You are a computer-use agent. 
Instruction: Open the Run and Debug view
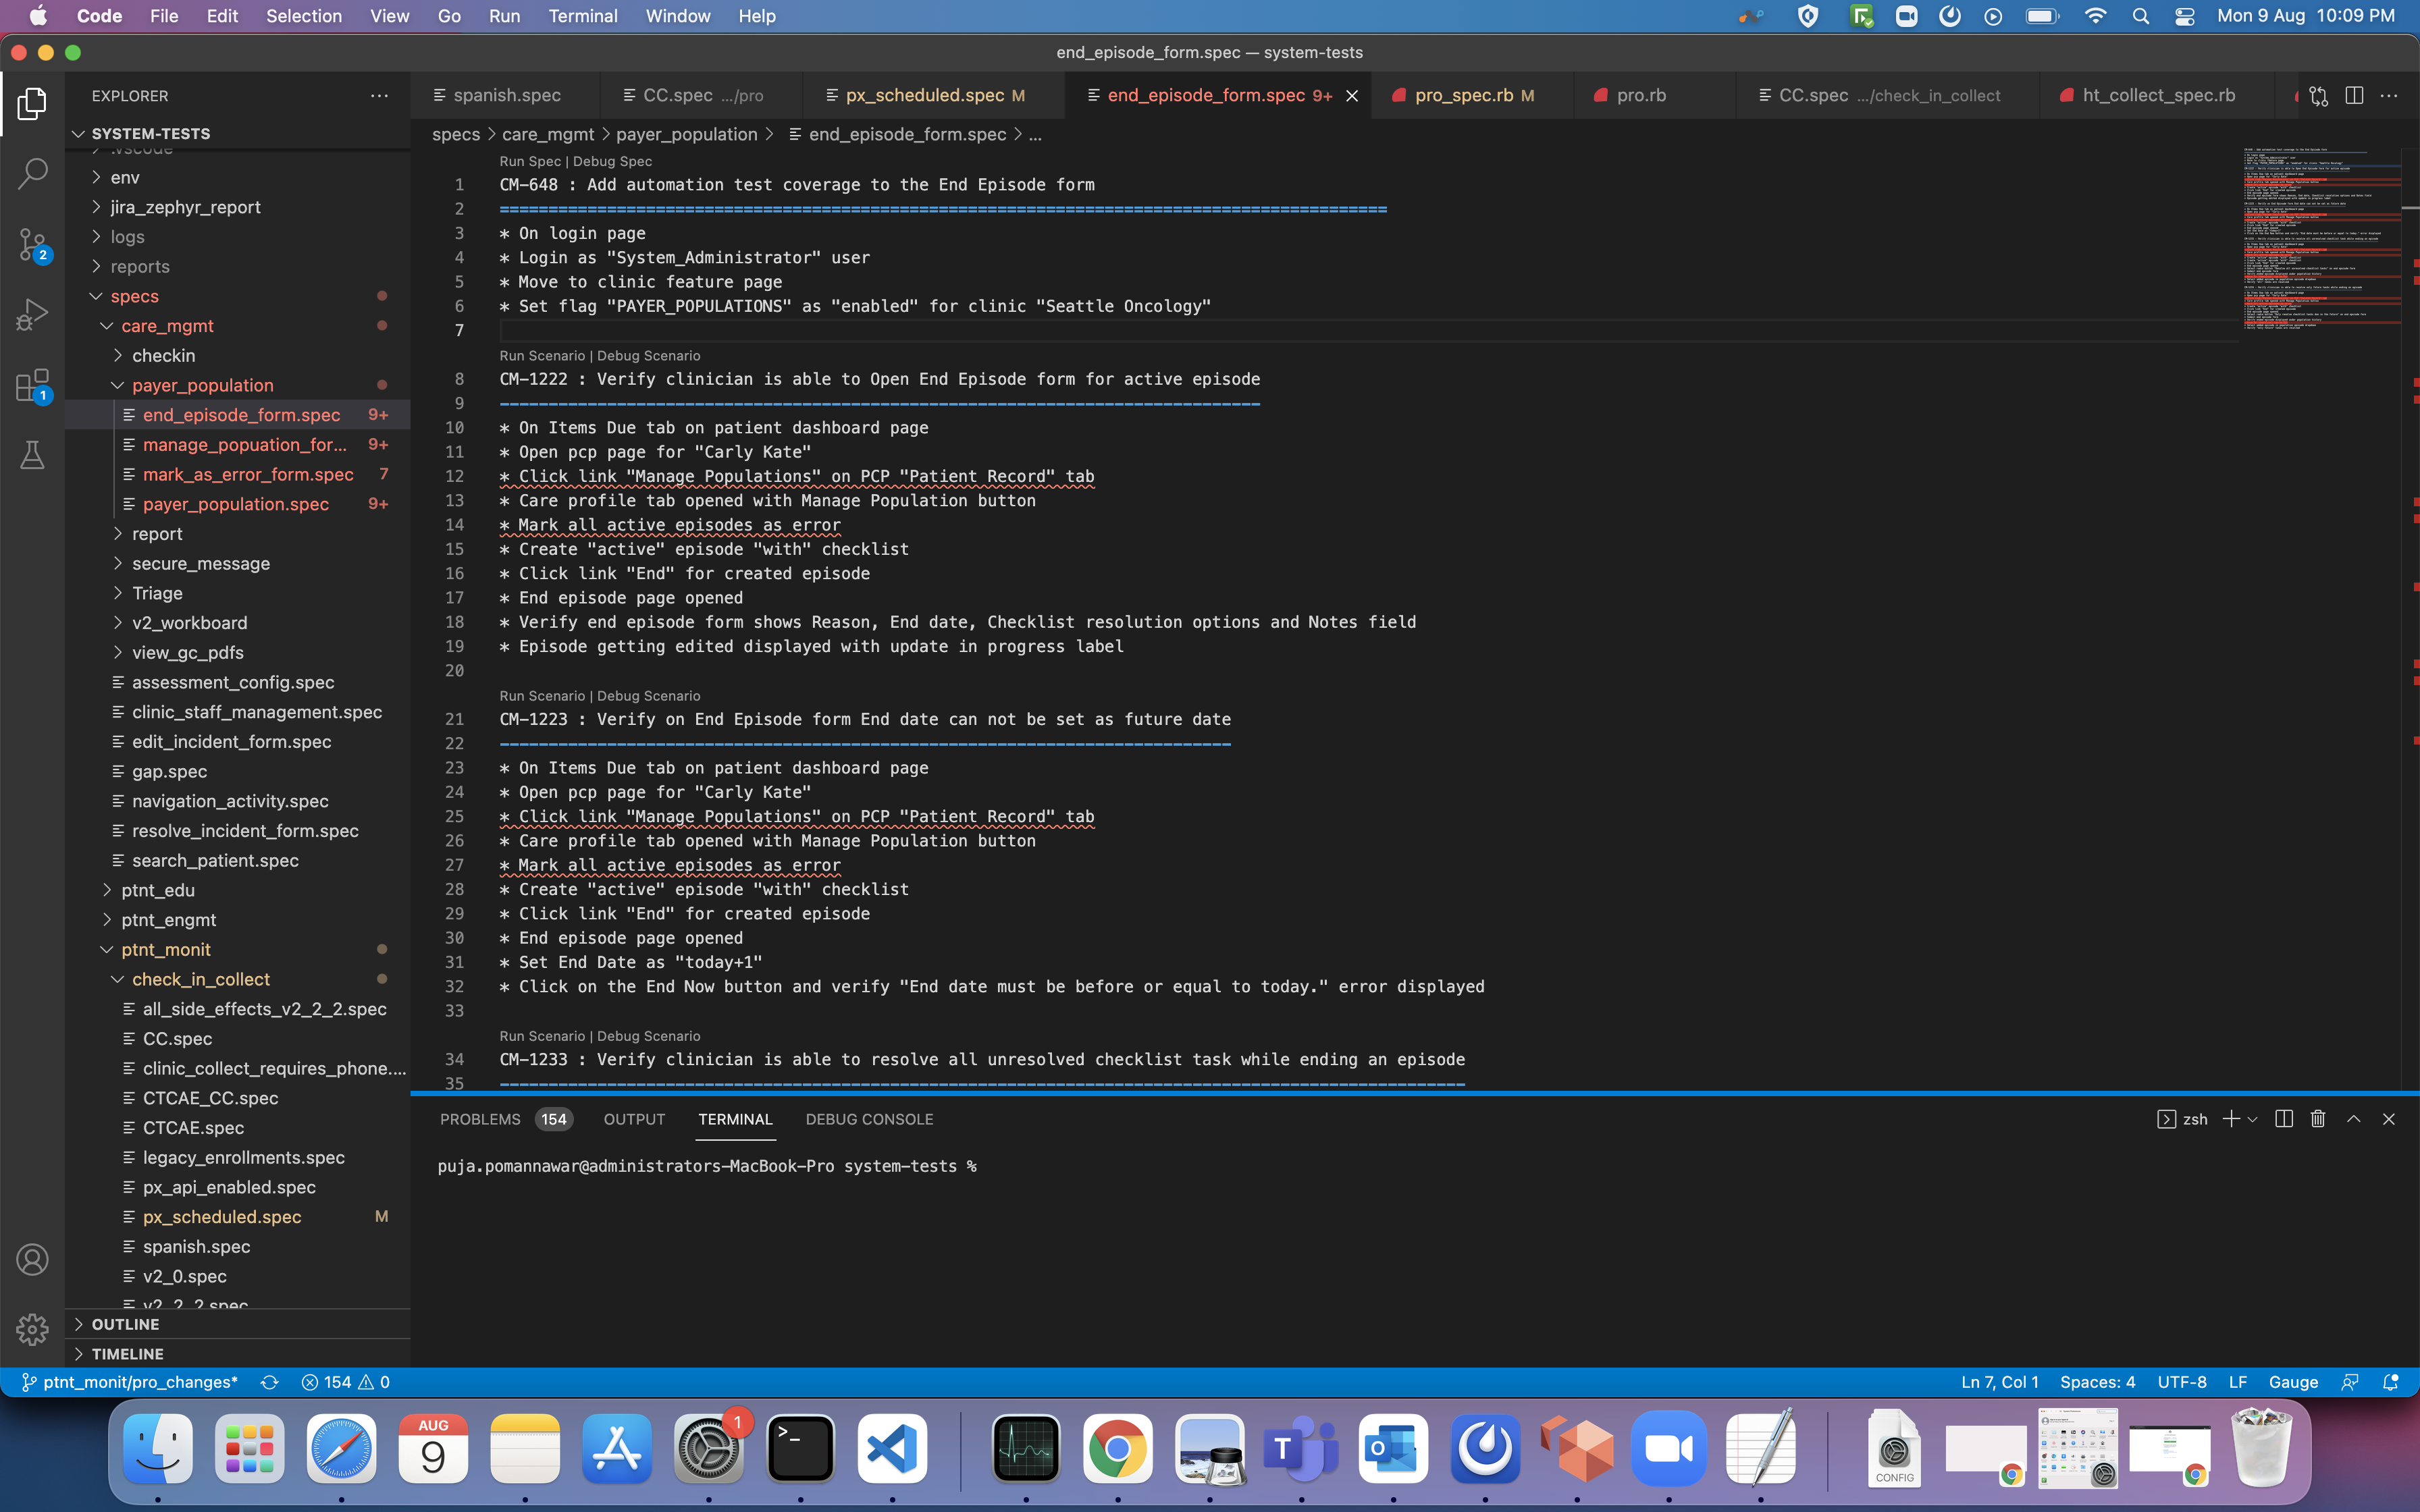tap(32, 314)
